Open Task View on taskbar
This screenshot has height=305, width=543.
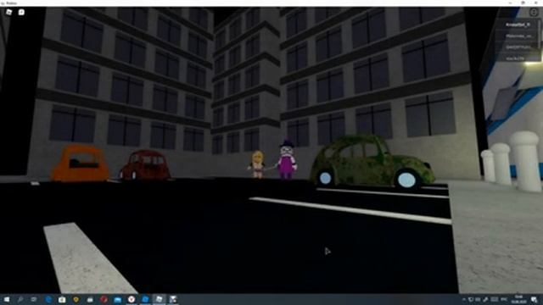34,299
